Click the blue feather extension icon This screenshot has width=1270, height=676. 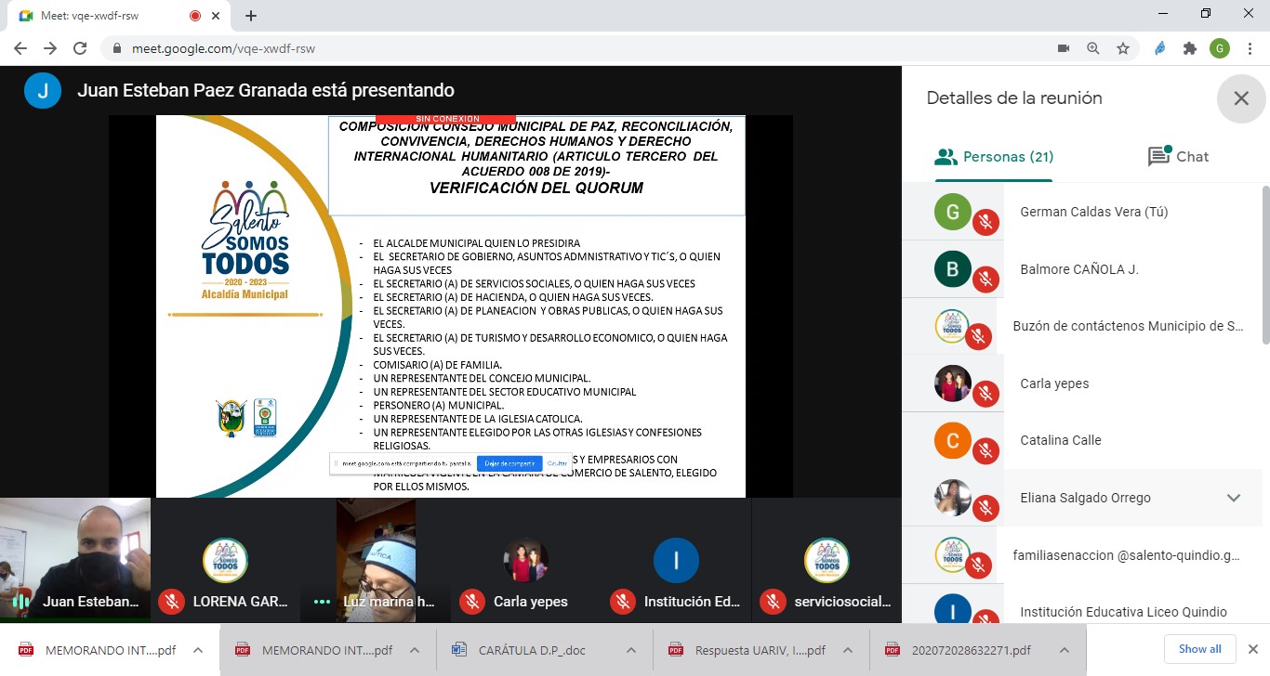tap(1160, 48)
